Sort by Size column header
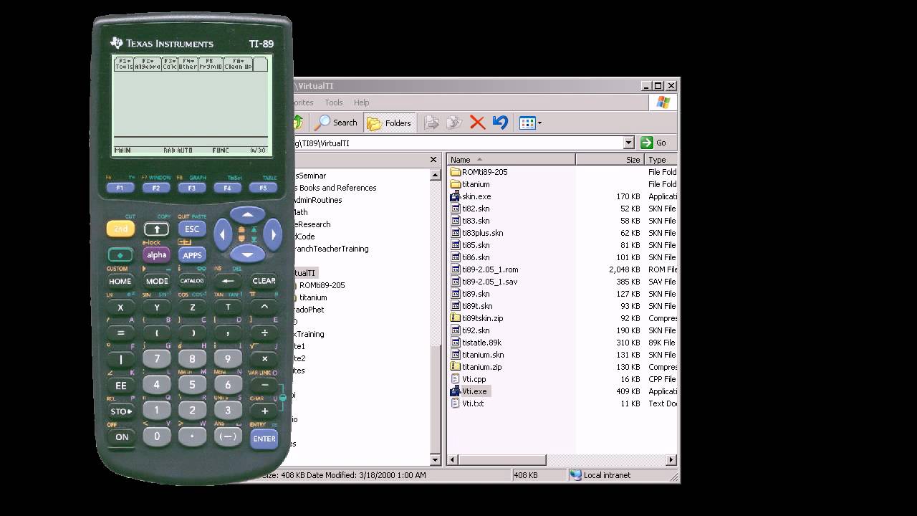 610,160
